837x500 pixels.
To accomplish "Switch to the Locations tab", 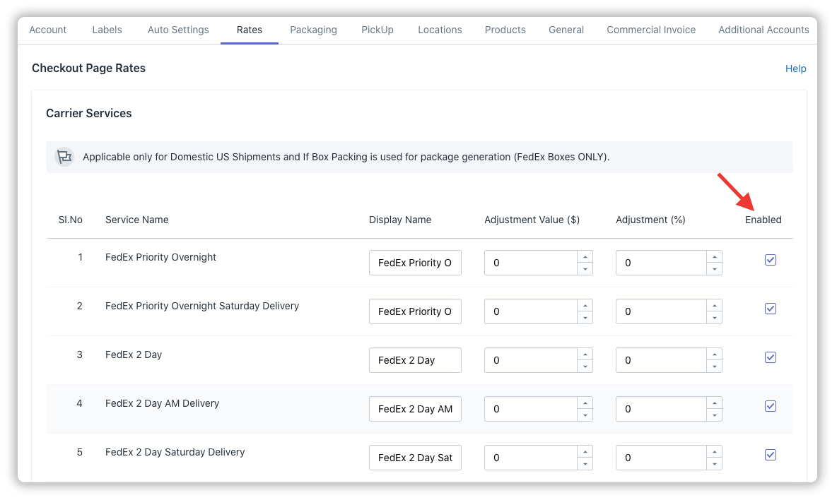I will coord(440,30).
